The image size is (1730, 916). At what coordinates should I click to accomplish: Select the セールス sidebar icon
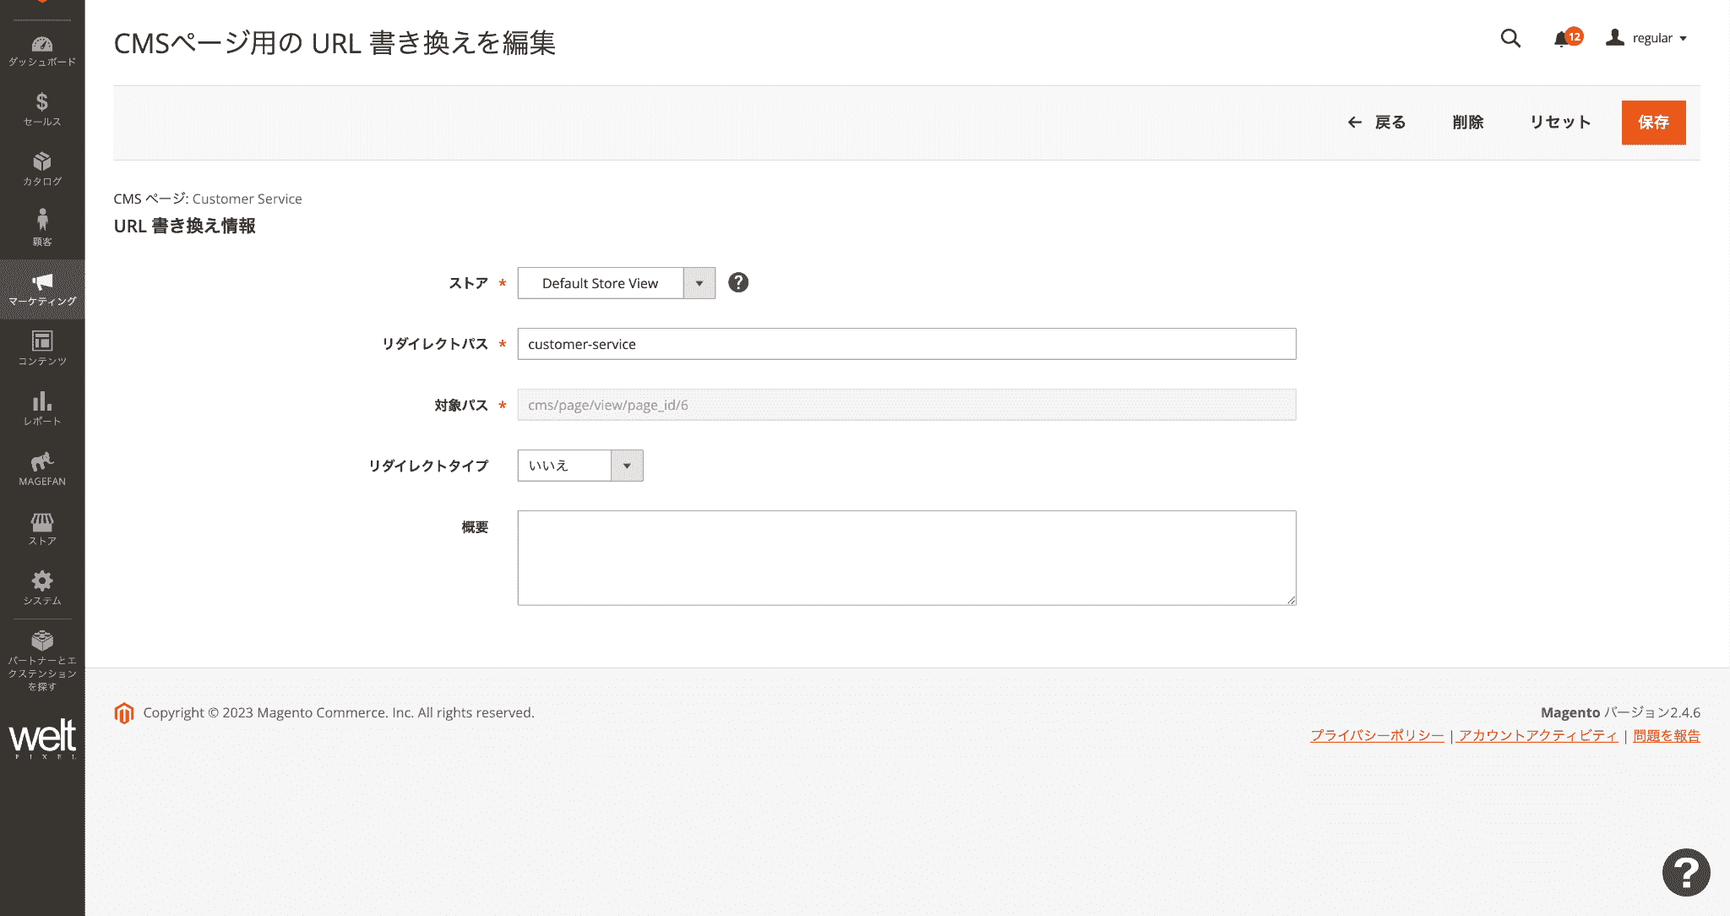tap(42, 110)
